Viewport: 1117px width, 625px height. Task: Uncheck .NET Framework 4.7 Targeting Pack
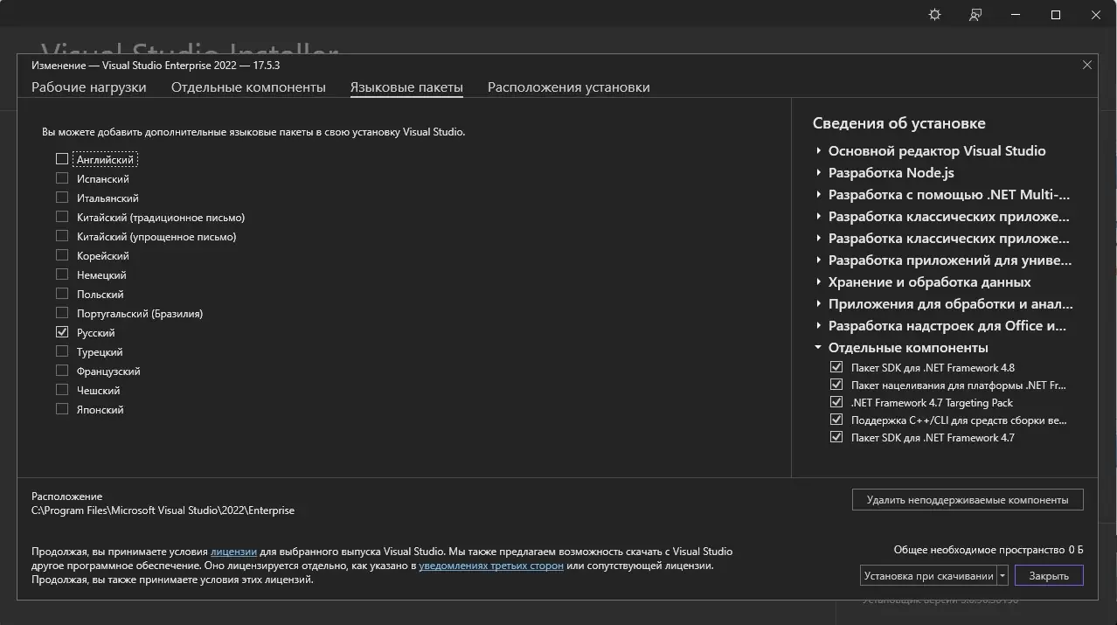836,403
